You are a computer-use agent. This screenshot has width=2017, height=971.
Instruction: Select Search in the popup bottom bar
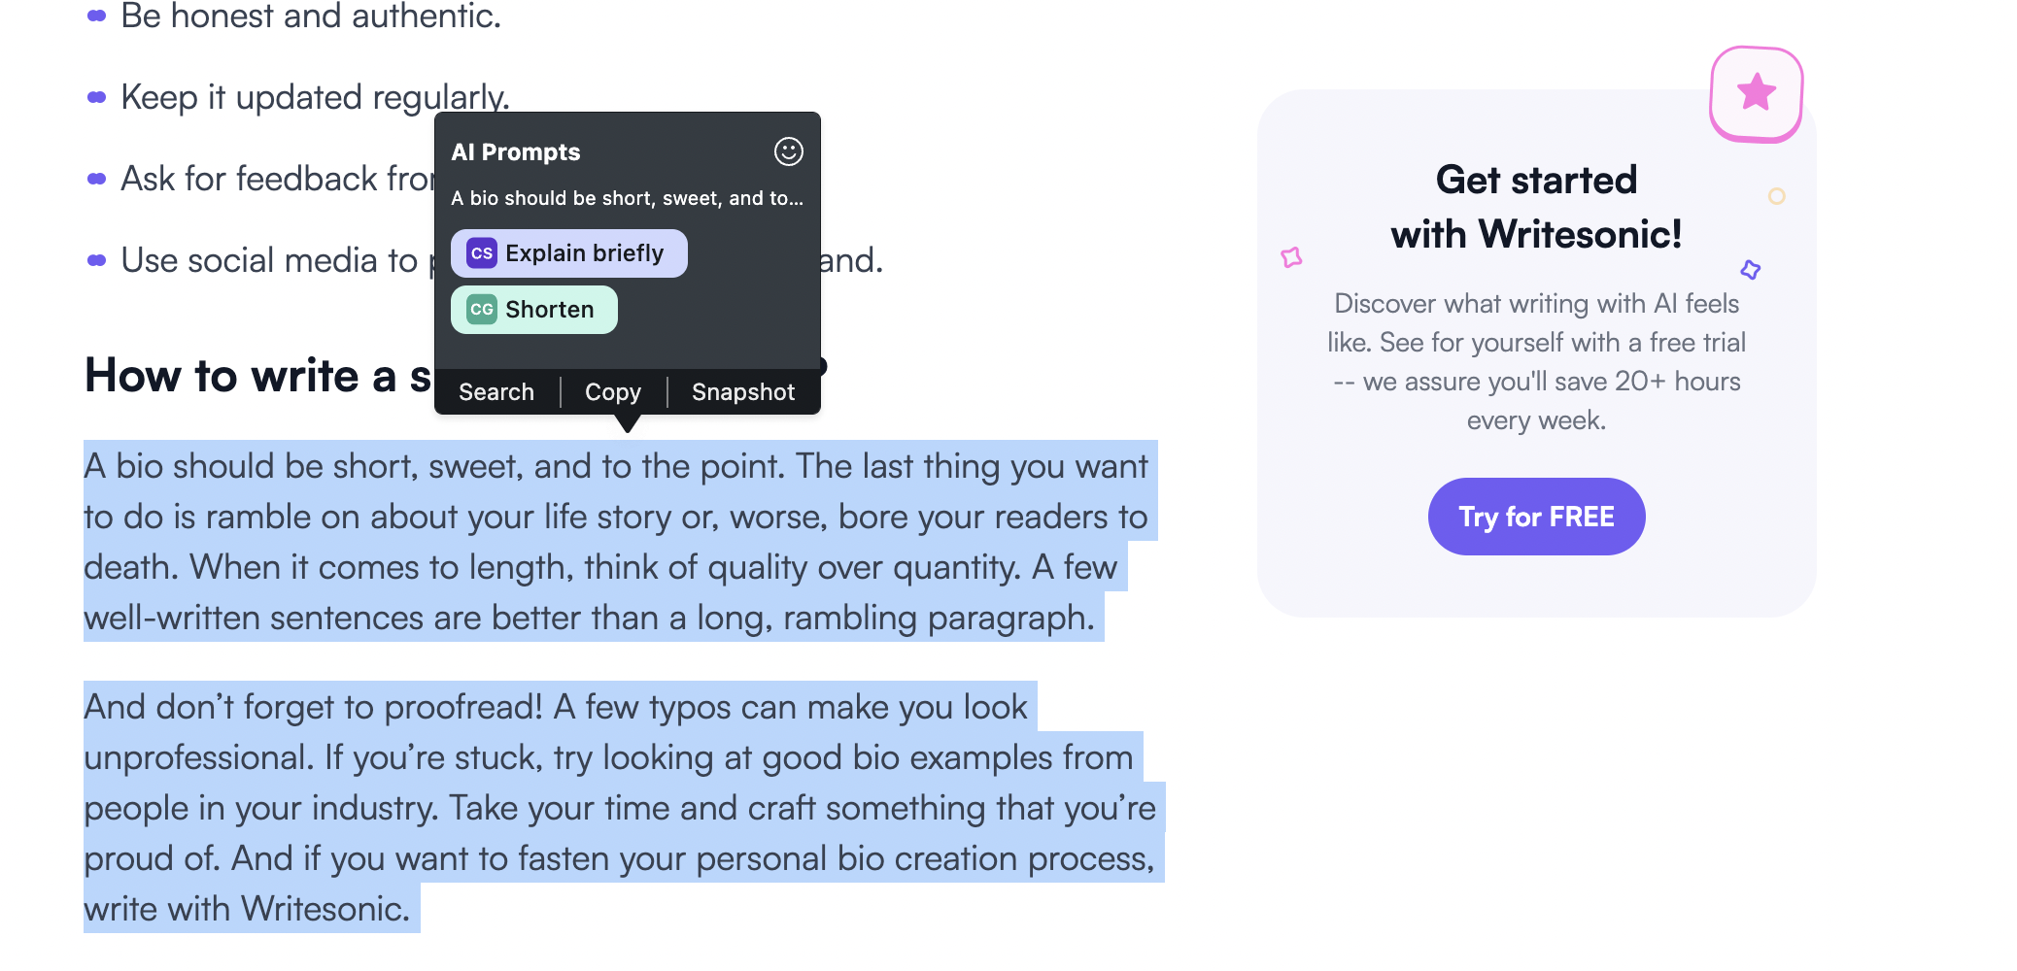(x=496, y=391)
